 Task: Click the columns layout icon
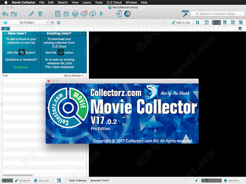tap(207, 23)
